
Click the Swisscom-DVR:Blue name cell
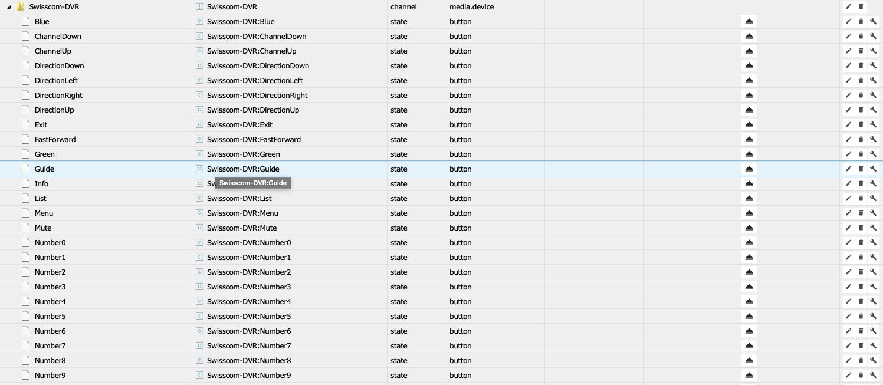(241, 21)
